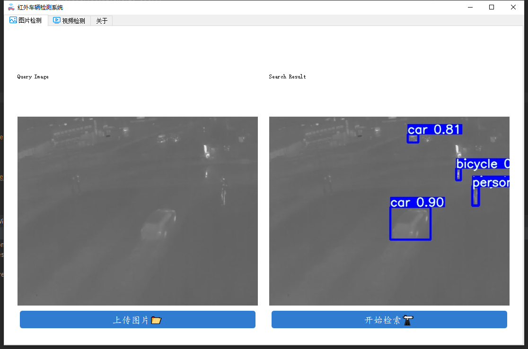
Task: Switch to the 图片检测 tab
Action: click(26, 21)
